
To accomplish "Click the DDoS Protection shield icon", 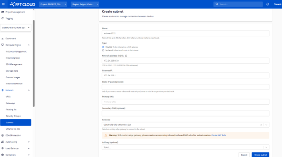I will coord(2,135).
